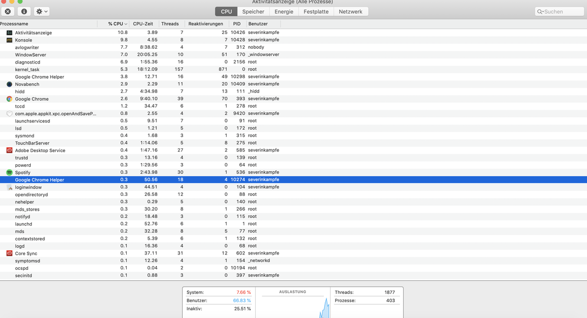The width and height of the screenshot is (587, 318).
Task: Select the trustd process row
Action: click(x=293, y=158)
